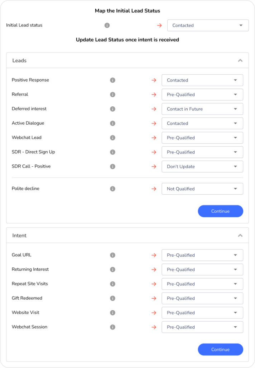Click info icon beside Goal URL
255x368 pixels.
pyautogui.click(x=112, y=255)
